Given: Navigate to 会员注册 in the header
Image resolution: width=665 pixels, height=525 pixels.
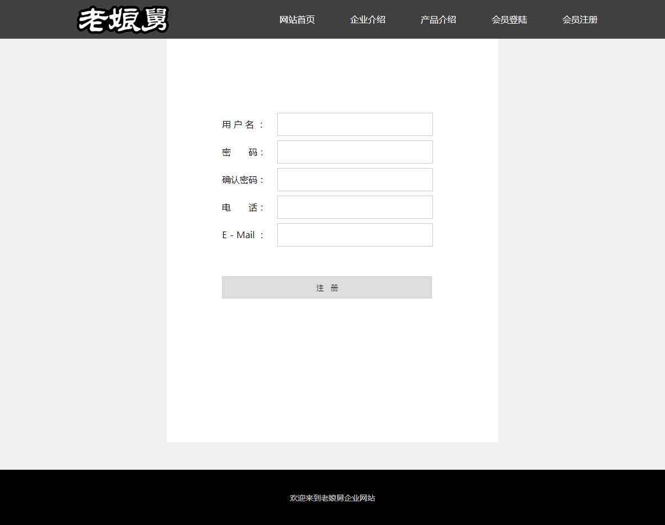Looking at the screenshot, I should point(580,20).
